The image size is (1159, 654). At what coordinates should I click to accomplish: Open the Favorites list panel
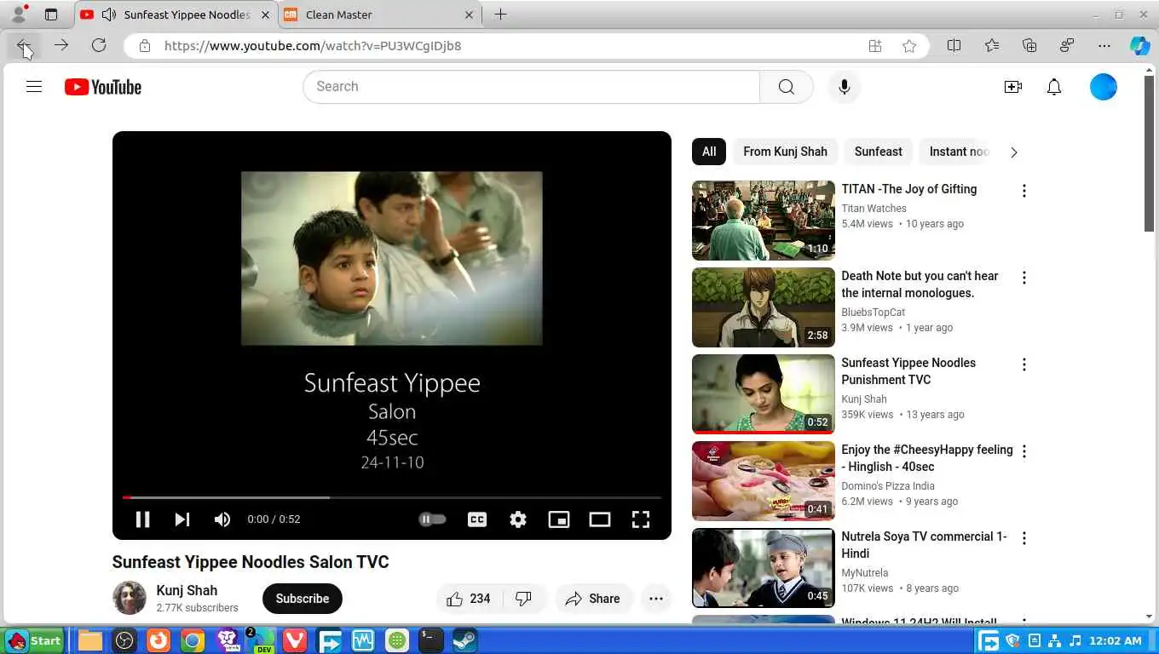click(x=992, y=46)
